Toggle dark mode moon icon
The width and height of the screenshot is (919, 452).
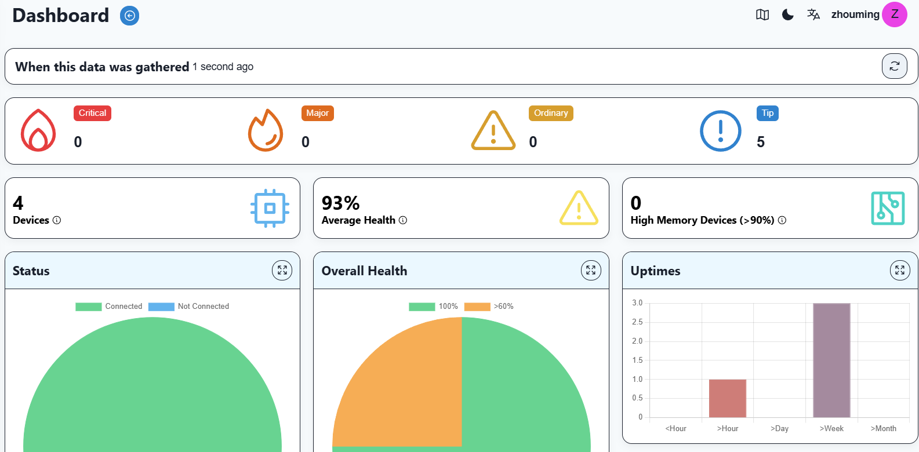tap(787, 14)
